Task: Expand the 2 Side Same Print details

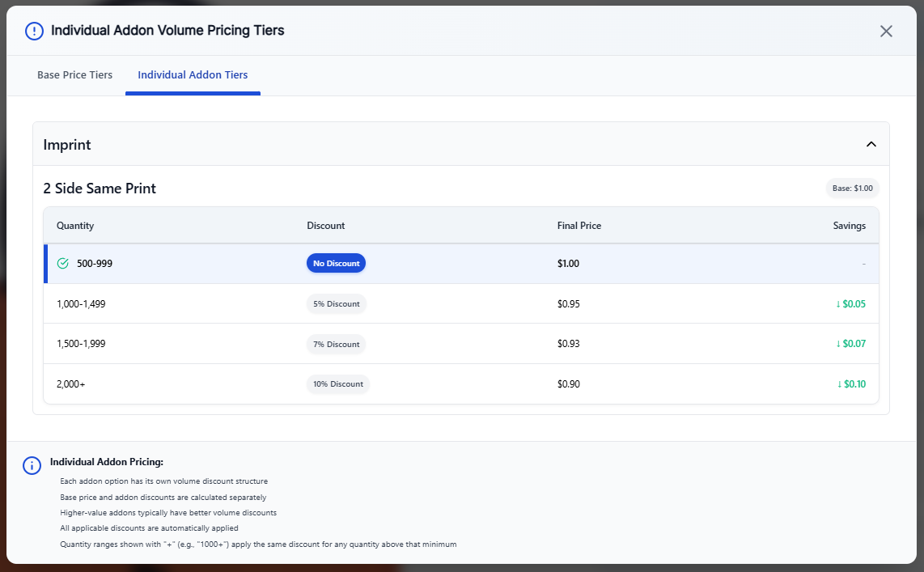Action: coord(100,188)
